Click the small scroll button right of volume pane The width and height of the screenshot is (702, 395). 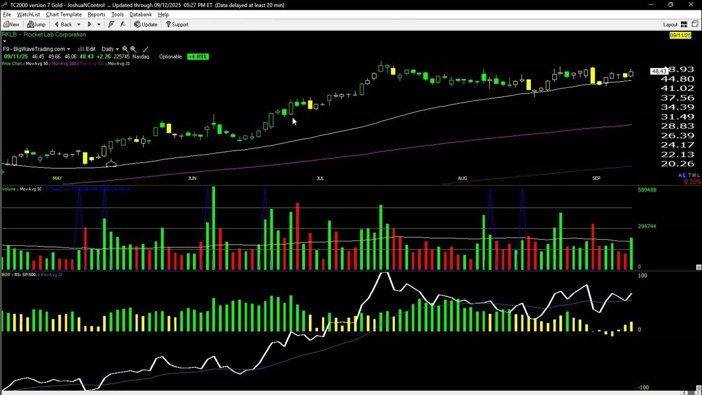coord(699,267)
